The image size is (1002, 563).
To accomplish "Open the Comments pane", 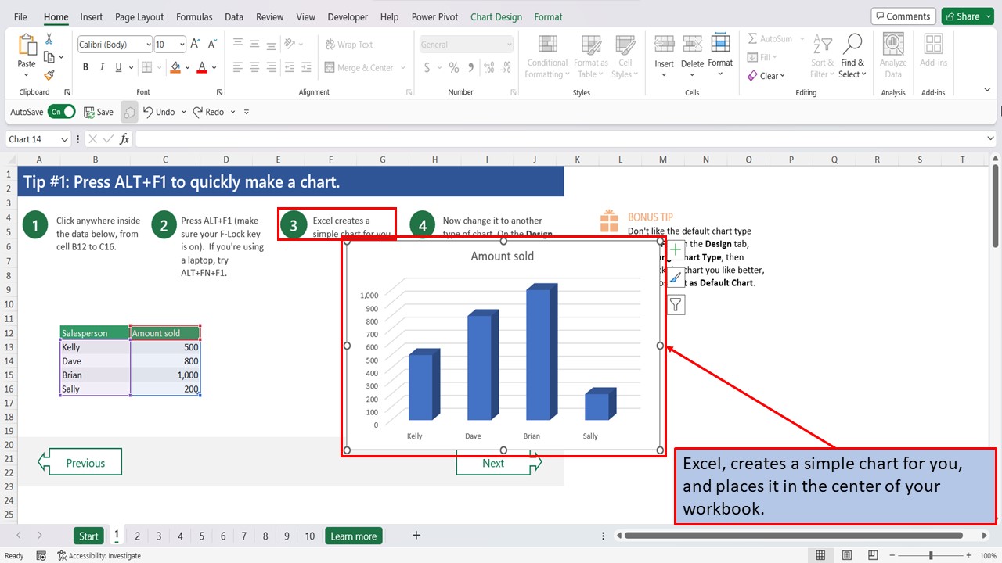I will tap(903, 16).
